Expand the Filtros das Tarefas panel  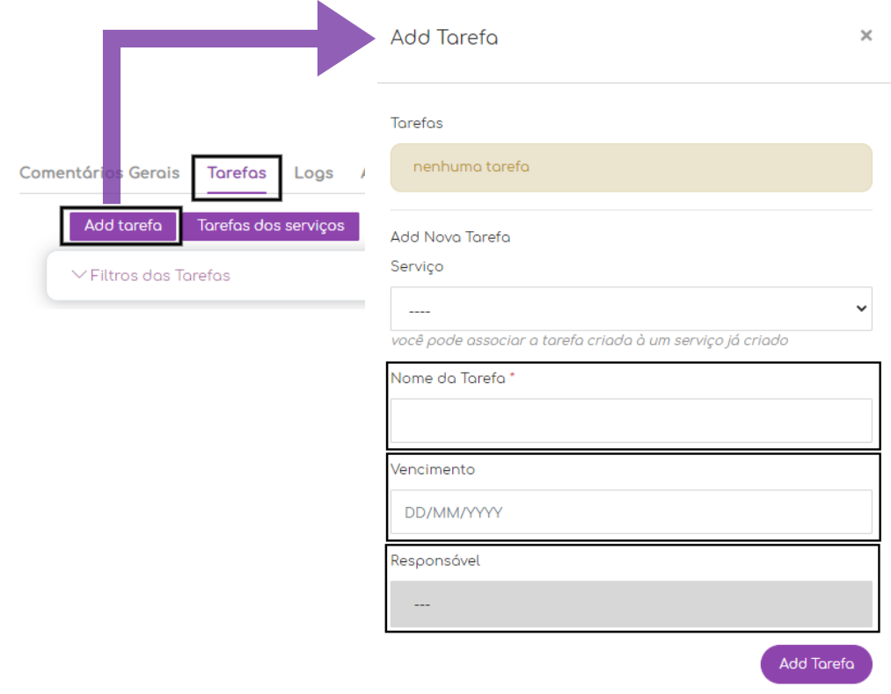[150, 276]
